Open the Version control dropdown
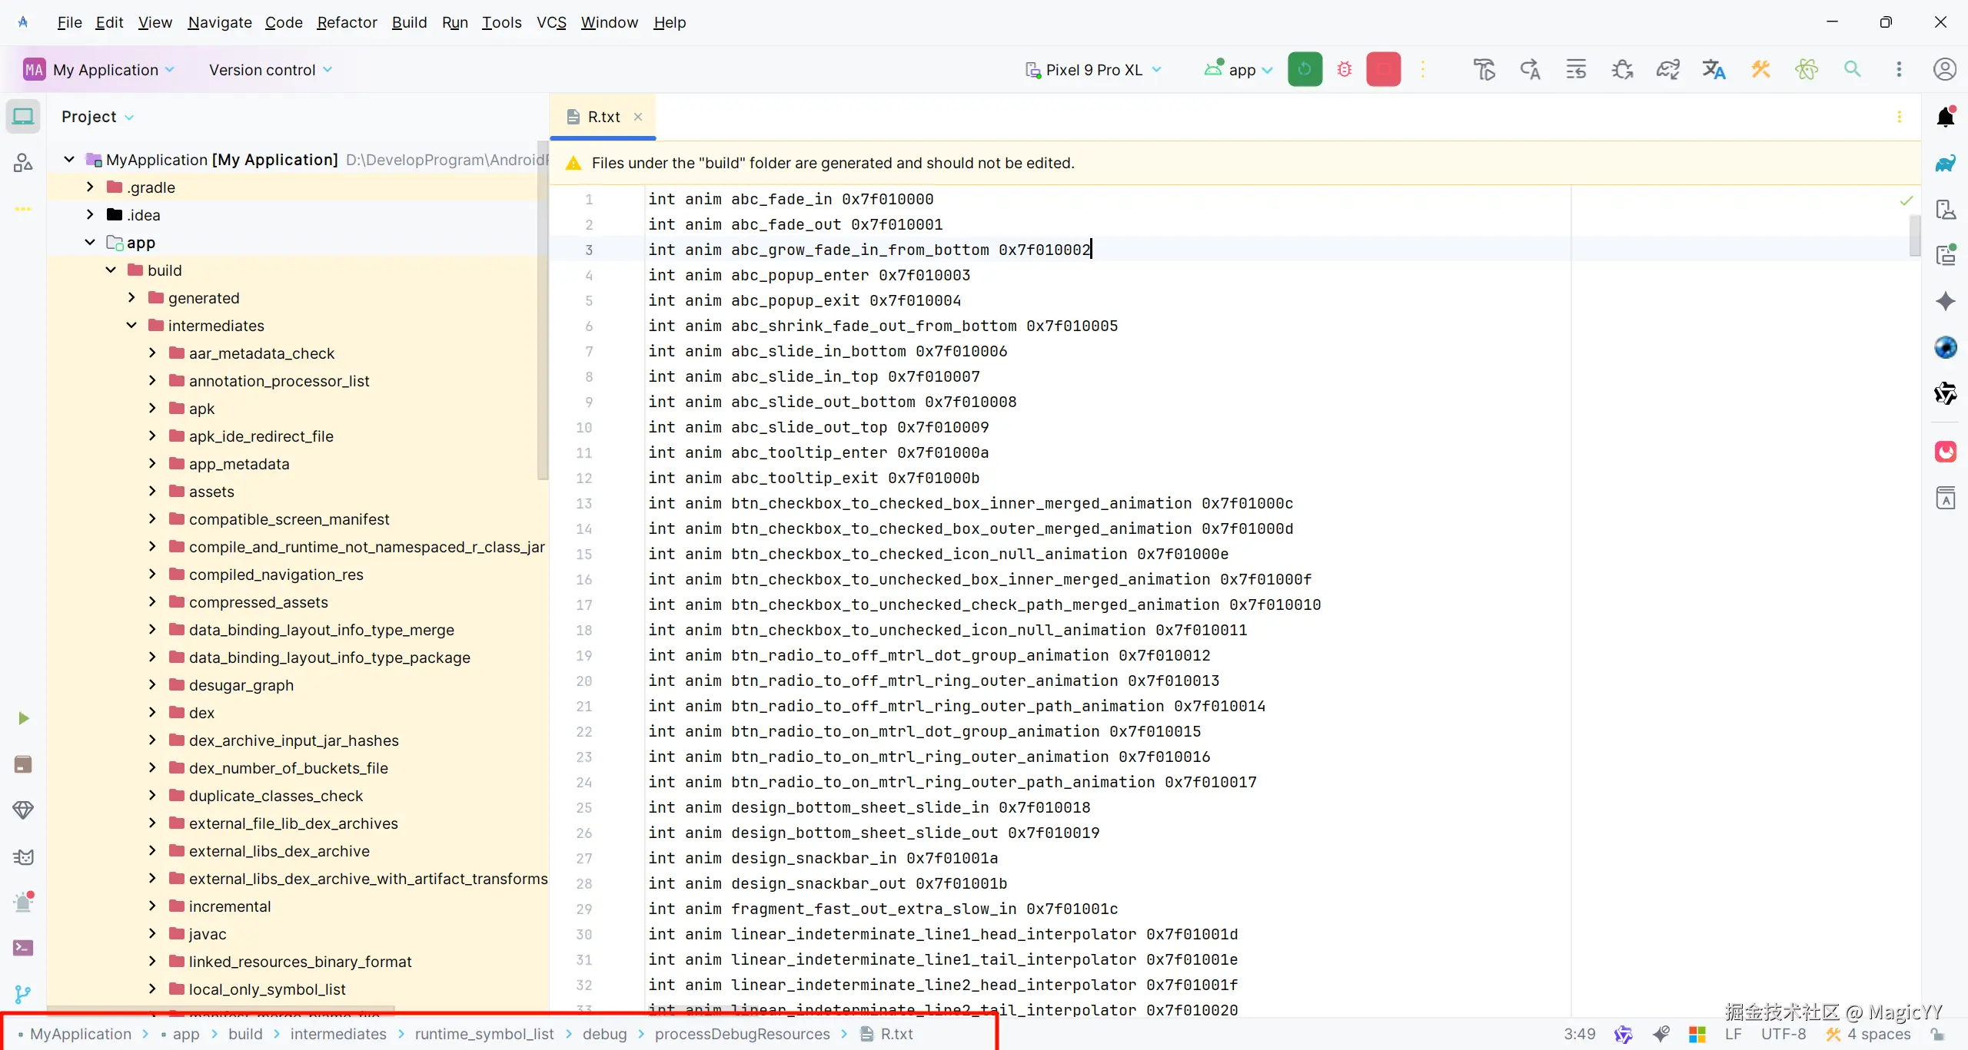1968x1050 pixels. coord(271,70)
